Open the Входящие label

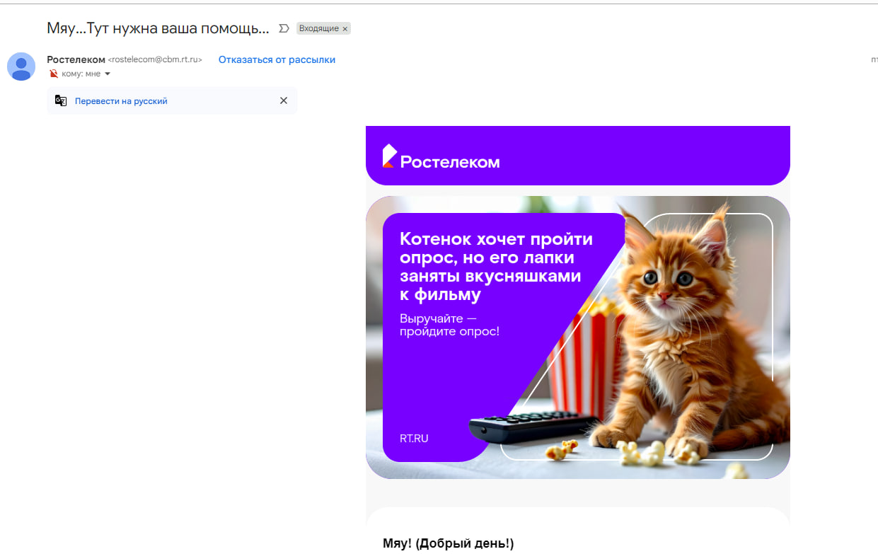tap(318, 28)
